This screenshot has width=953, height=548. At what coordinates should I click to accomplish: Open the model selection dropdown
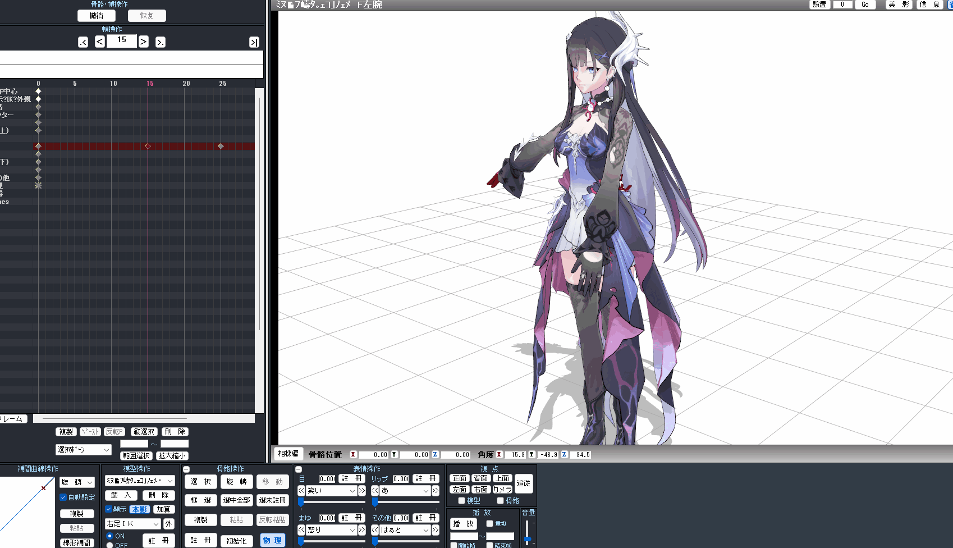point(140,481)
